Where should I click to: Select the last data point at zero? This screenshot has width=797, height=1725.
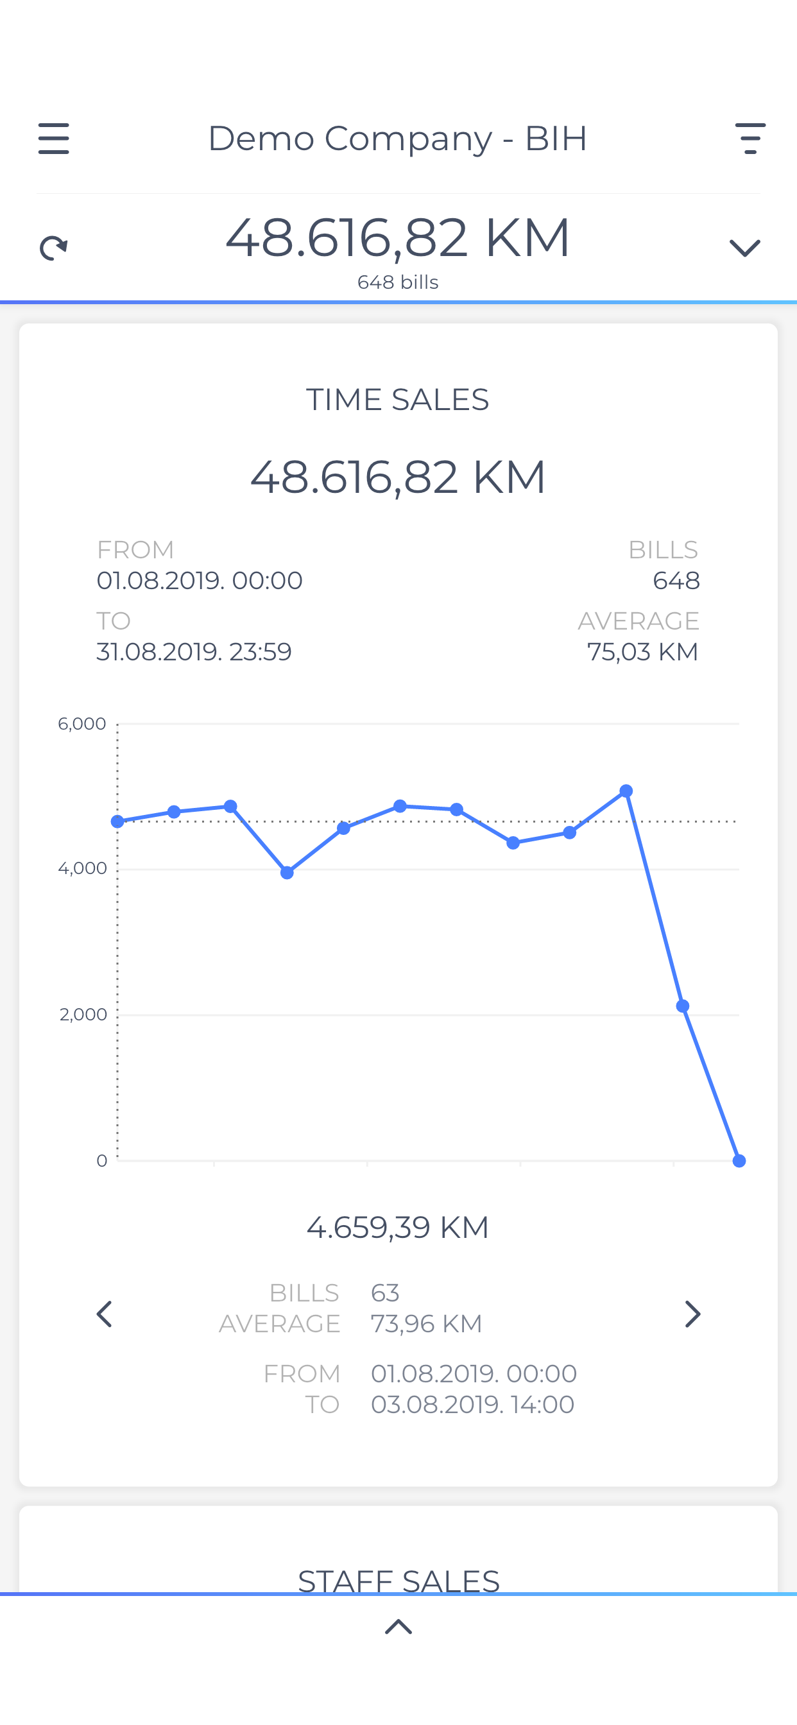(739, 1161)
